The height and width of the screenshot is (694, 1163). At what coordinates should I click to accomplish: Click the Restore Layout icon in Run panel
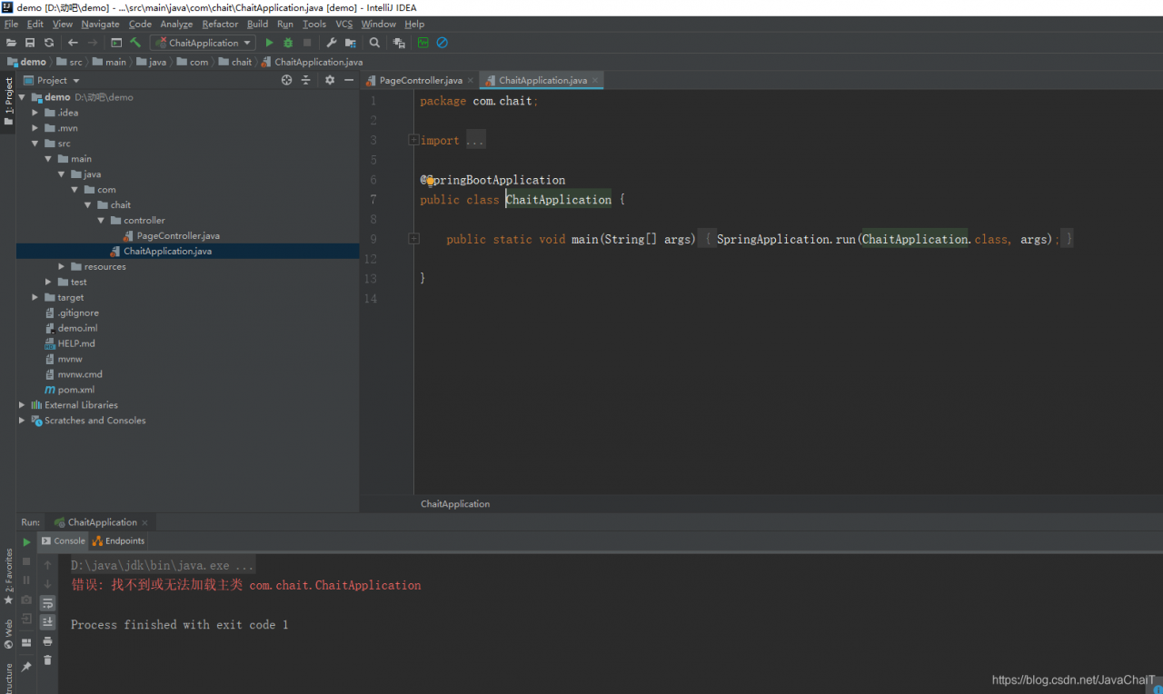click(26, 642)
